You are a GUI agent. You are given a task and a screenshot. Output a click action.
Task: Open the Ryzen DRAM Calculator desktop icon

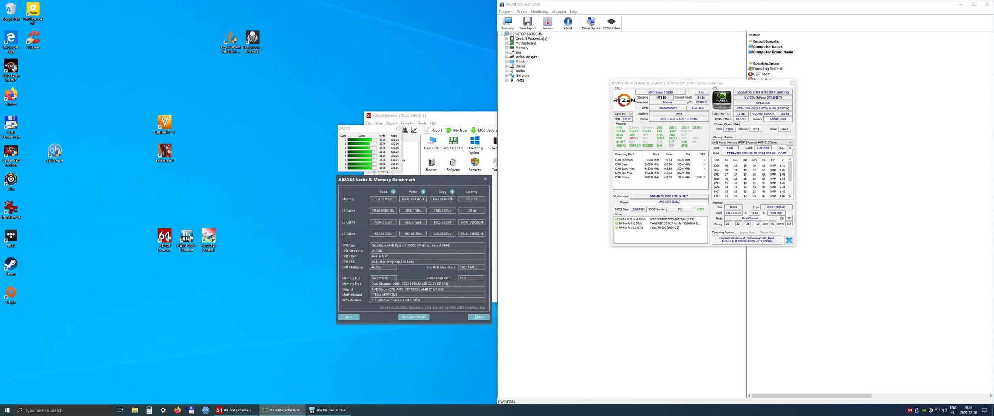[x=230, y=42]
